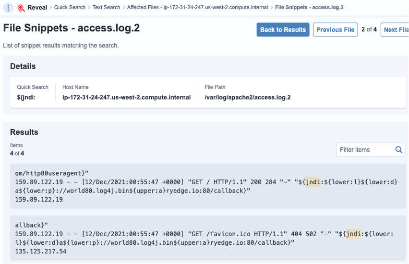409x264 pixels.
Task: Click the File Snippets - access.log.2 heading
Action: [72, 28]
